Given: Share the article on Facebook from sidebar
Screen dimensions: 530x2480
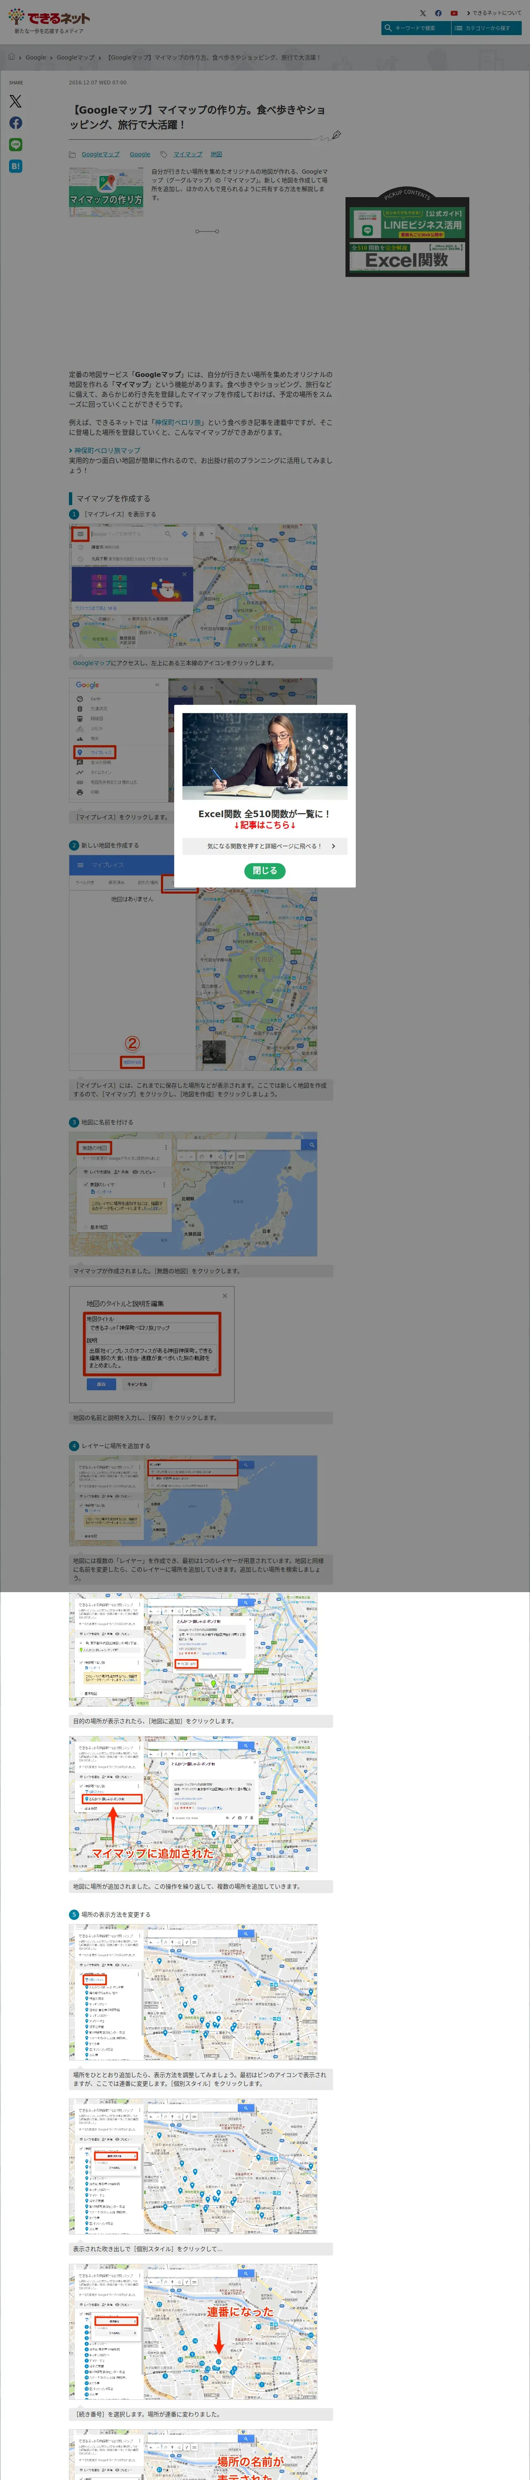Looking at the screenshot, I should (15, 123).
